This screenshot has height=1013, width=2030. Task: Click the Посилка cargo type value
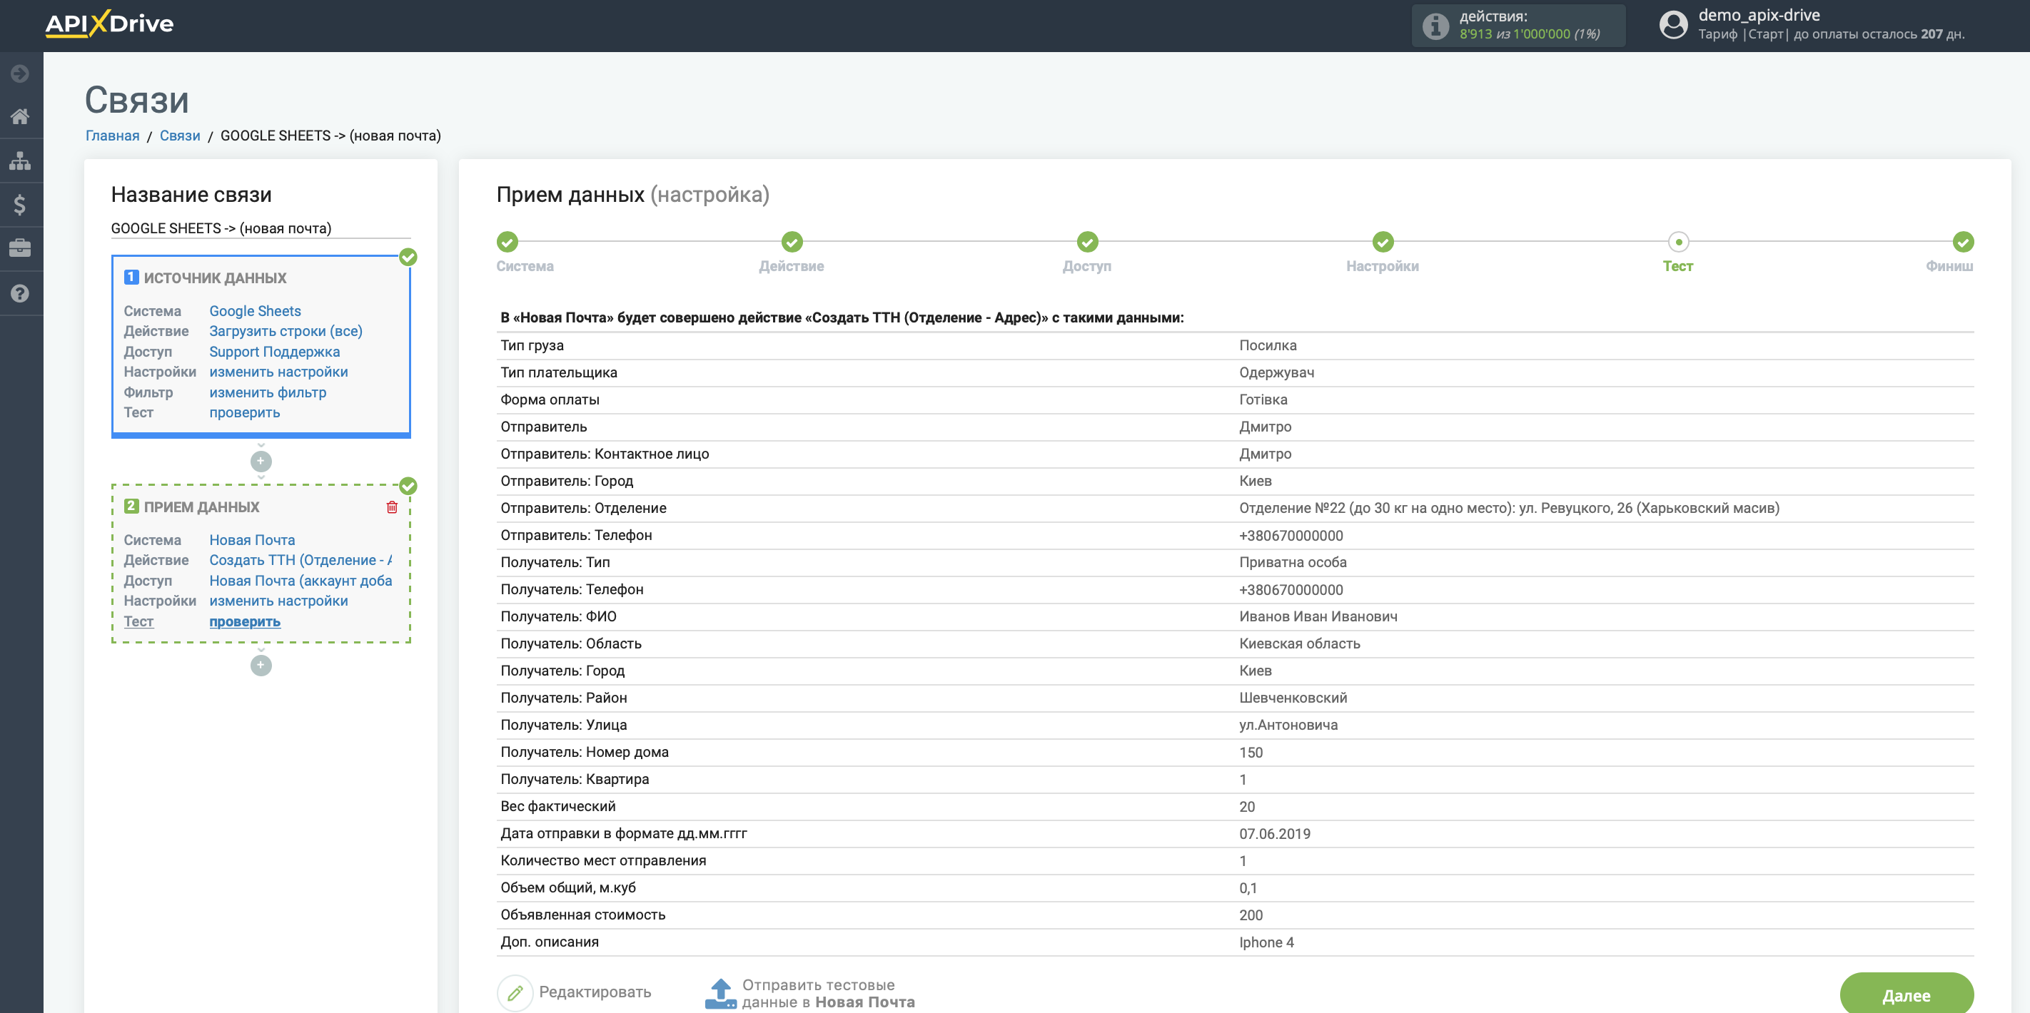pyautogui.click(x=1268, y=345)
